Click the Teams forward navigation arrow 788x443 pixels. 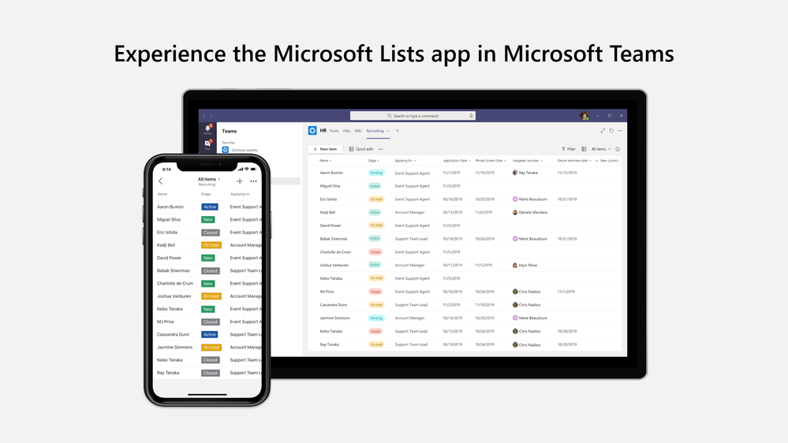click(211, 116)
